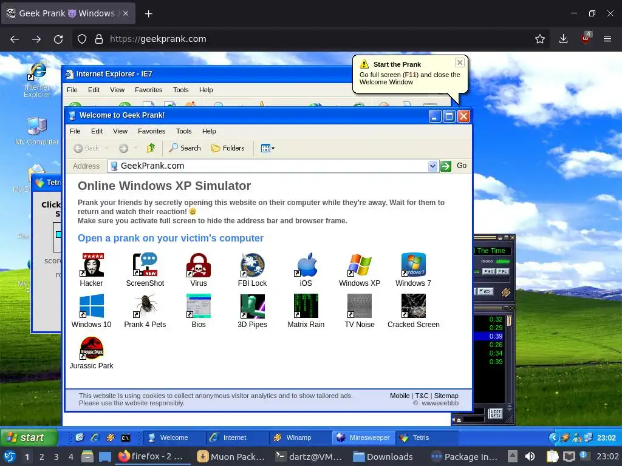Open the Bios prank icon
Viewport: 622px width, 466px height.
(199, 311)
